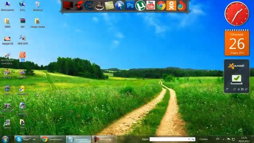The height and width of the screenshot is (143, 254).
Task: Open the taskbar clock showing 13:35
Action: pos(244,139)
